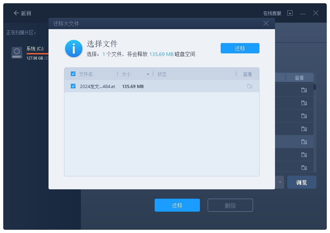Click the back arrow next to 返回

pos(16,13)
